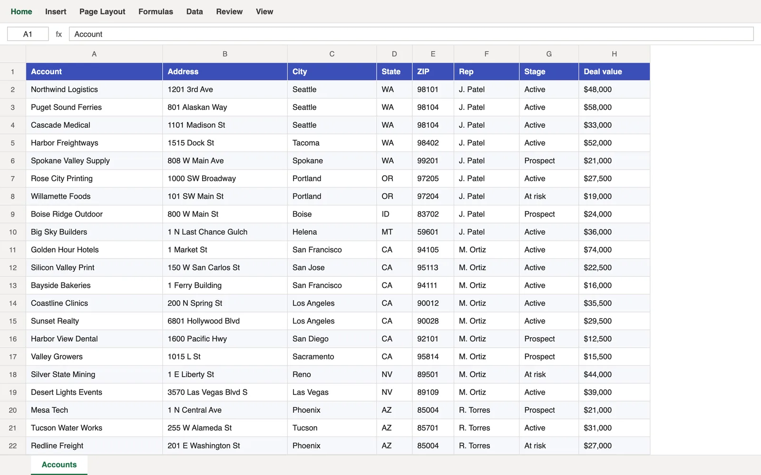Viewport: 761px width, 475px height.
Task: Click the 1 Ferry Building cell
Action: click(x=225, y=285)
